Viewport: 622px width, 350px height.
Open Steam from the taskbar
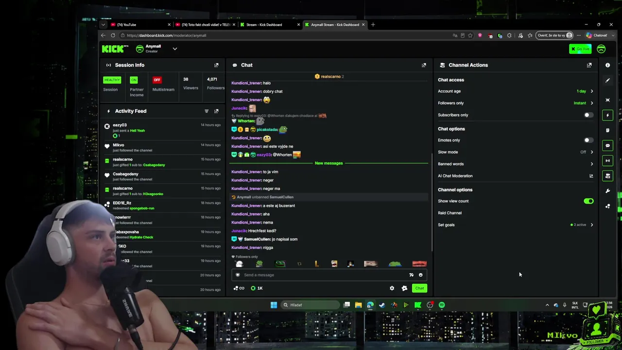coord(382,305)
